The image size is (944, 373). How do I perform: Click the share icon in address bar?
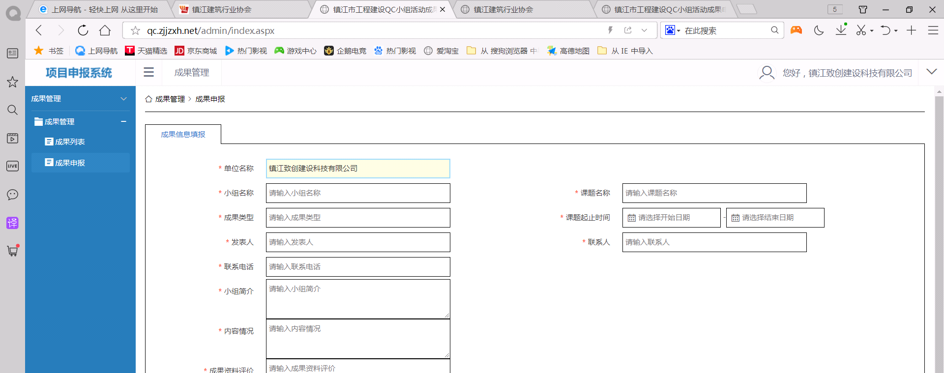[628, 30]
